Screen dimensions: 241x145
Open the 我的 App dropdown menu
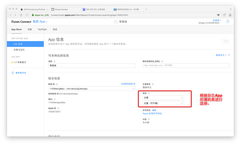[40, 22]
